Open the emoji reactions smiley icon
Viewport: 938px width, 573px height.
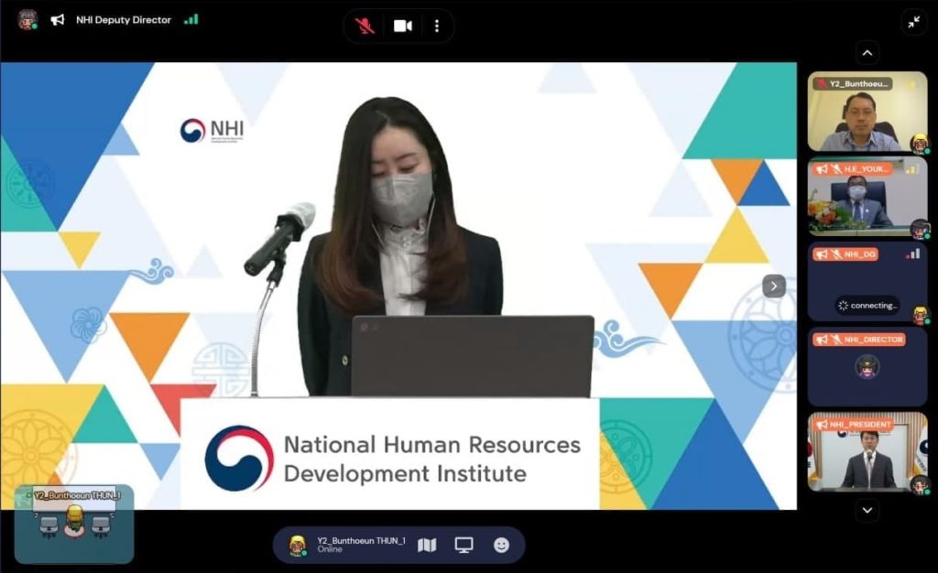[501, 545]
